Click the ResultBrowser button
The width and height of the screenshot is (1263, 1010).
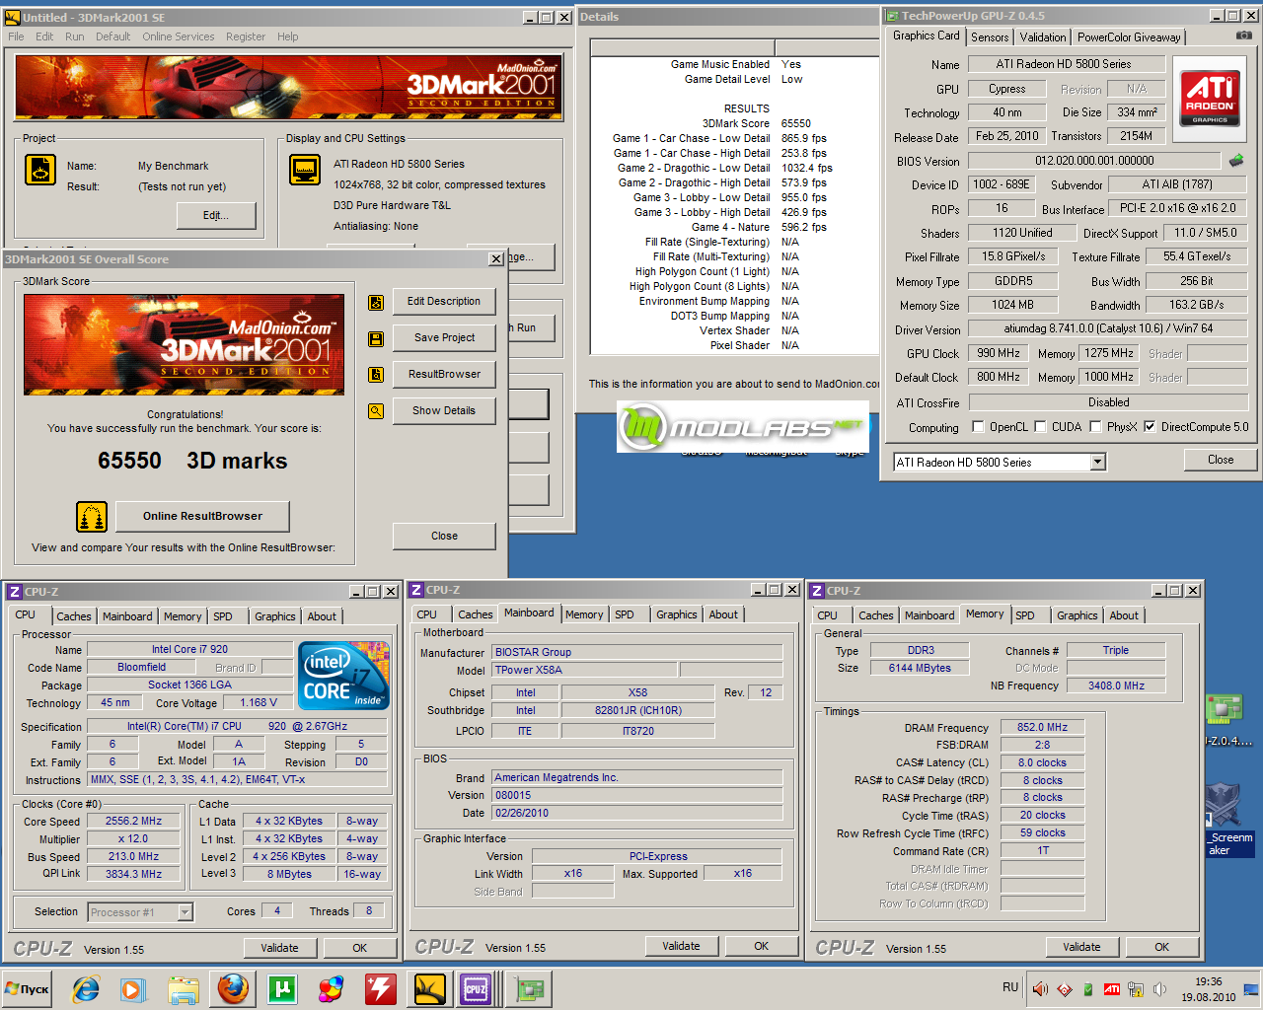(444, 375)
